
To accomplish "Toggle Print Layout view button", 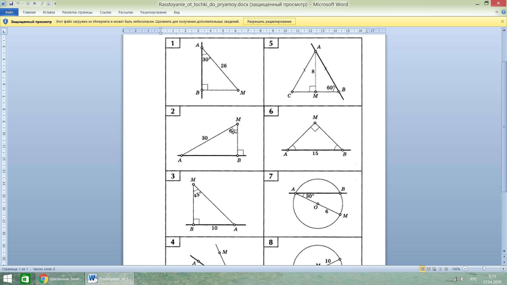I will [422, 269].
